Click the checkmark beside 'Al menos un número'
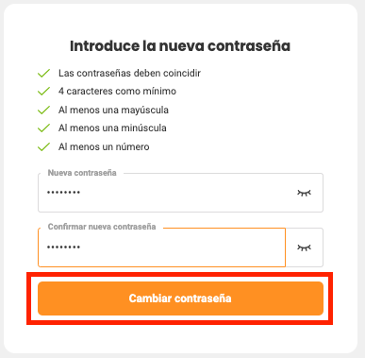The width and height of the screenshot is (365, 358). tap(43, 146)
